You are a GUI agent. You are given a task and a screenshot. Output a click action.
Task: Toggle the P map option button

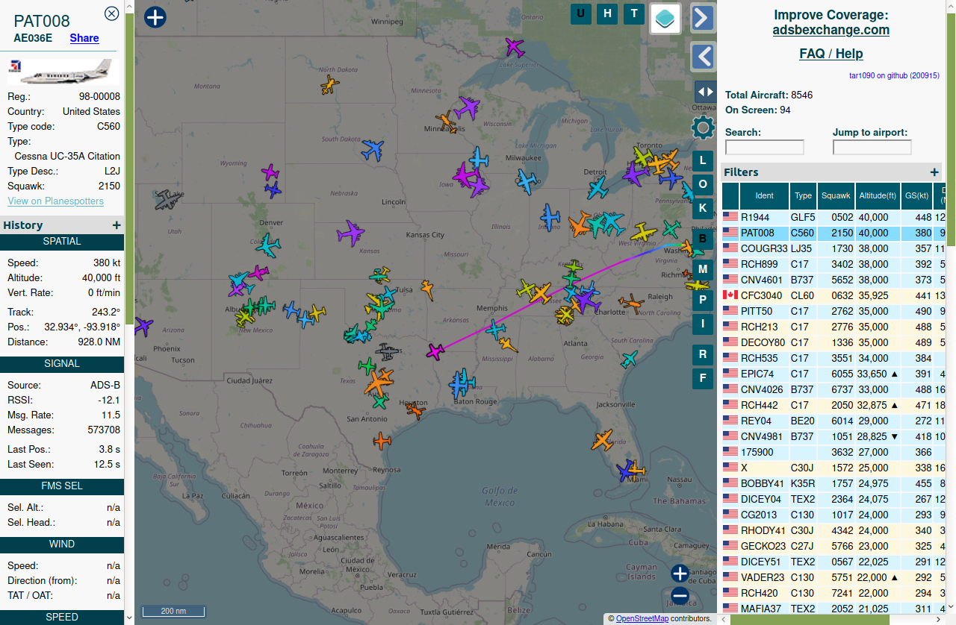pos(703,299)
